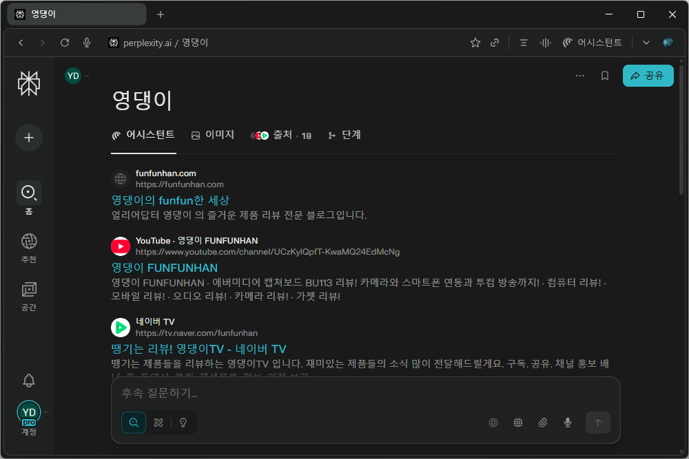Select the search mode toggle in input box
This screenshot has height=459, width=689.
tap(134, 422)
